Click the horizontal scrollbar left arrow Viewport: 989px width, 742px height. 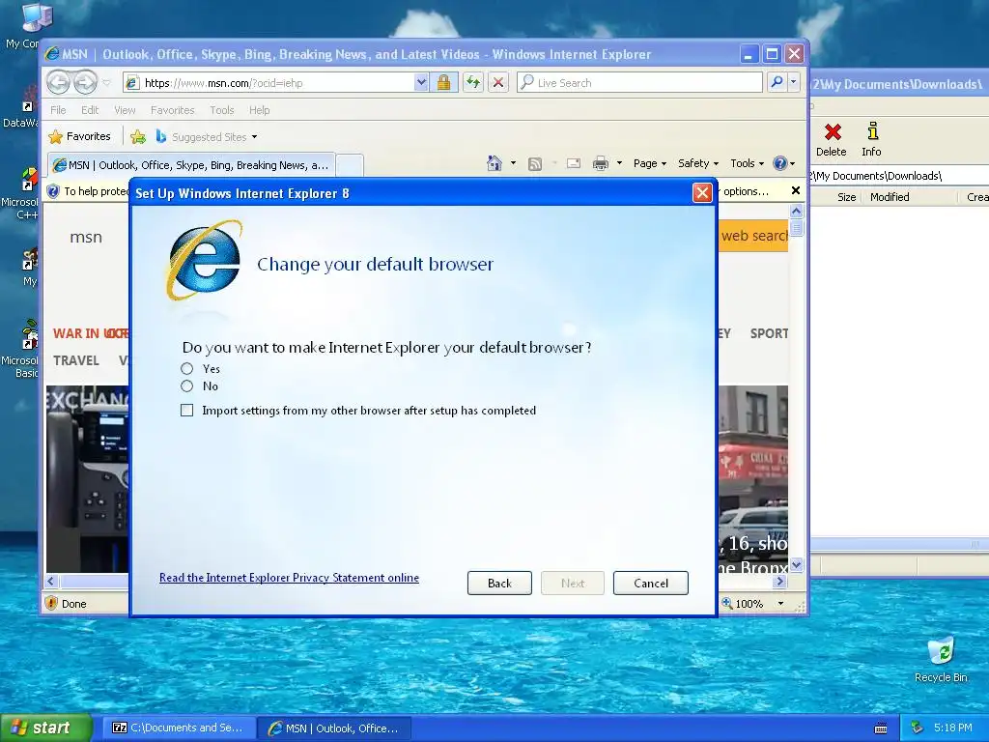(52, 581)
